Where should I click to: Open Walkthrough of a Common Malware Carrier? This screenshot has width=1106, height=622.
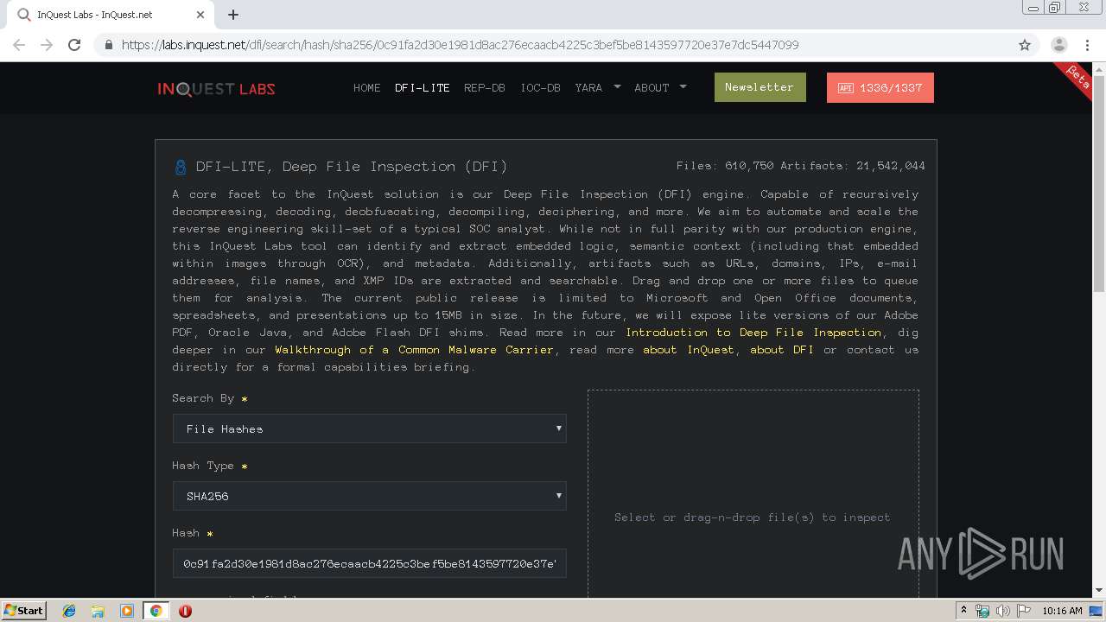click(x=414, y=350)
